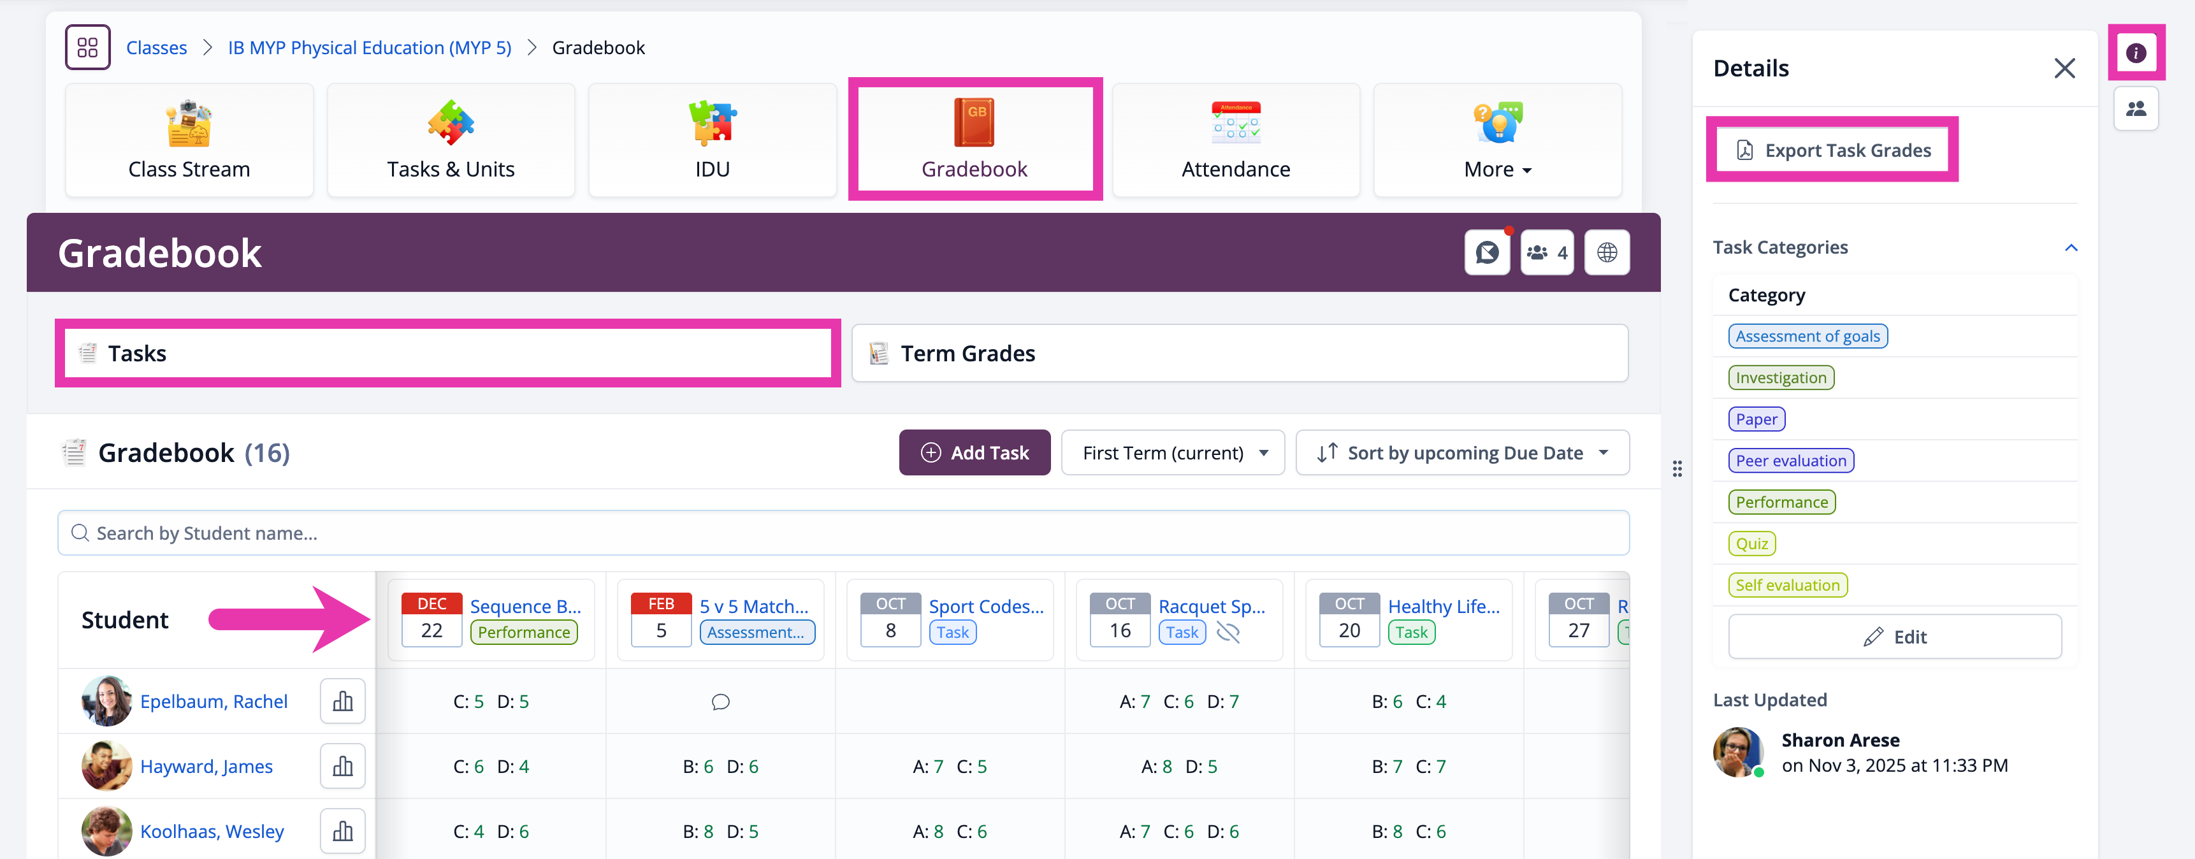Image resolution: width=2195 pixels, height=859 pixels.
Task: Select the Gradebook navigation tab
Action: click(x=974, y=140)
